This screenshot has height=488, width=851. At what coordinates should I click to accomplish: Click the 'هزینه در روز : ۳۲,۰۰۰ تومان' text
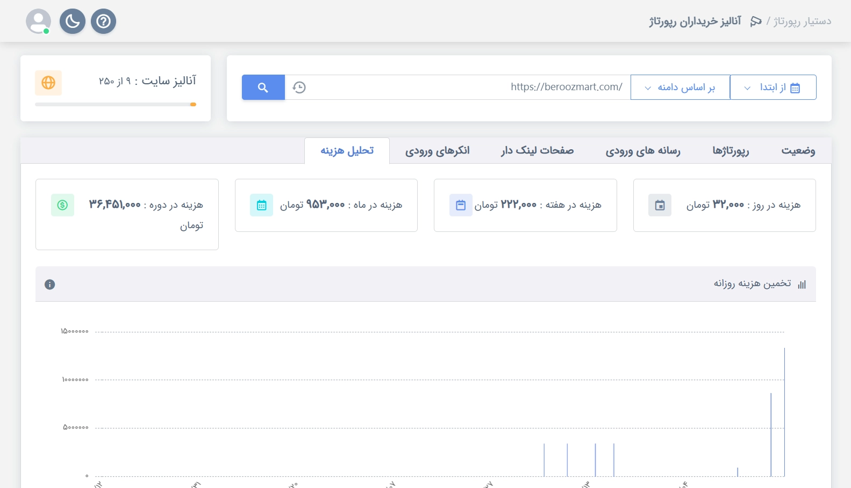pos(743,205)
